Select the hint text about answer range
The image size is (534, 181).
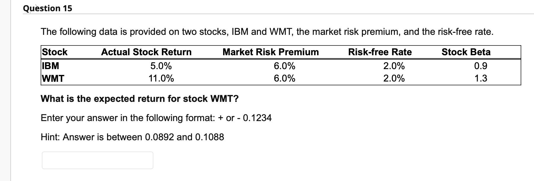pyautogui.click(x=133, y=136)
